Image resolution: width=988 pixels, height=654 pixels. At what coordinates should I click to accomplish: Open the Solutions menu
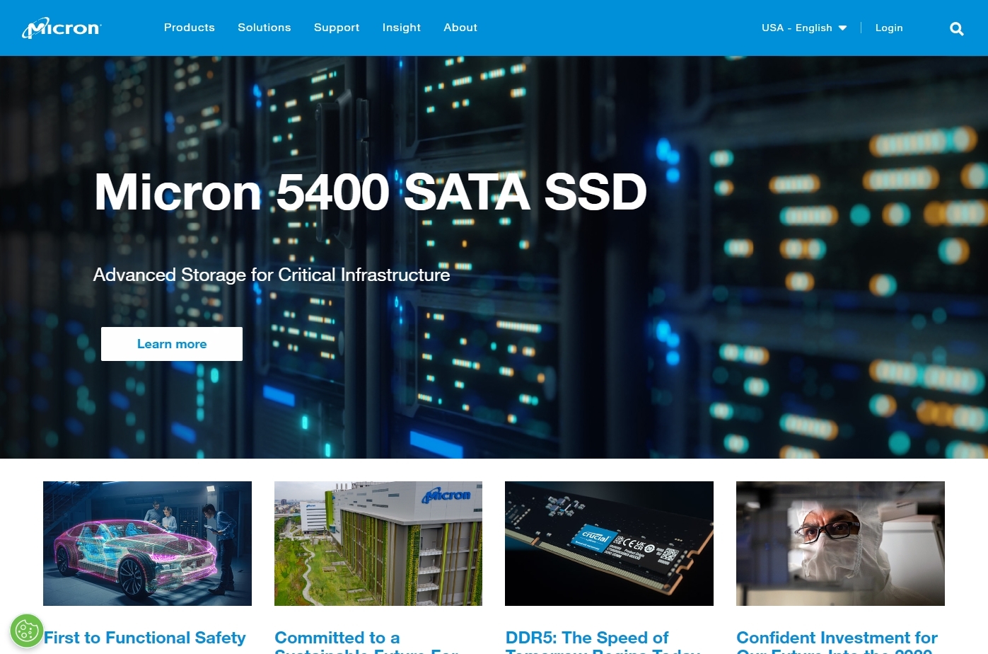click(x=265, y=28)
